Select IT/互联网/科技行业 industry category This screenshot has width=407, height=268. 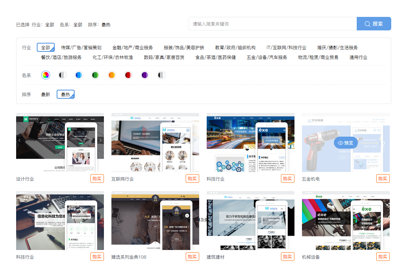pyautogui.click(x=286, y=48)
